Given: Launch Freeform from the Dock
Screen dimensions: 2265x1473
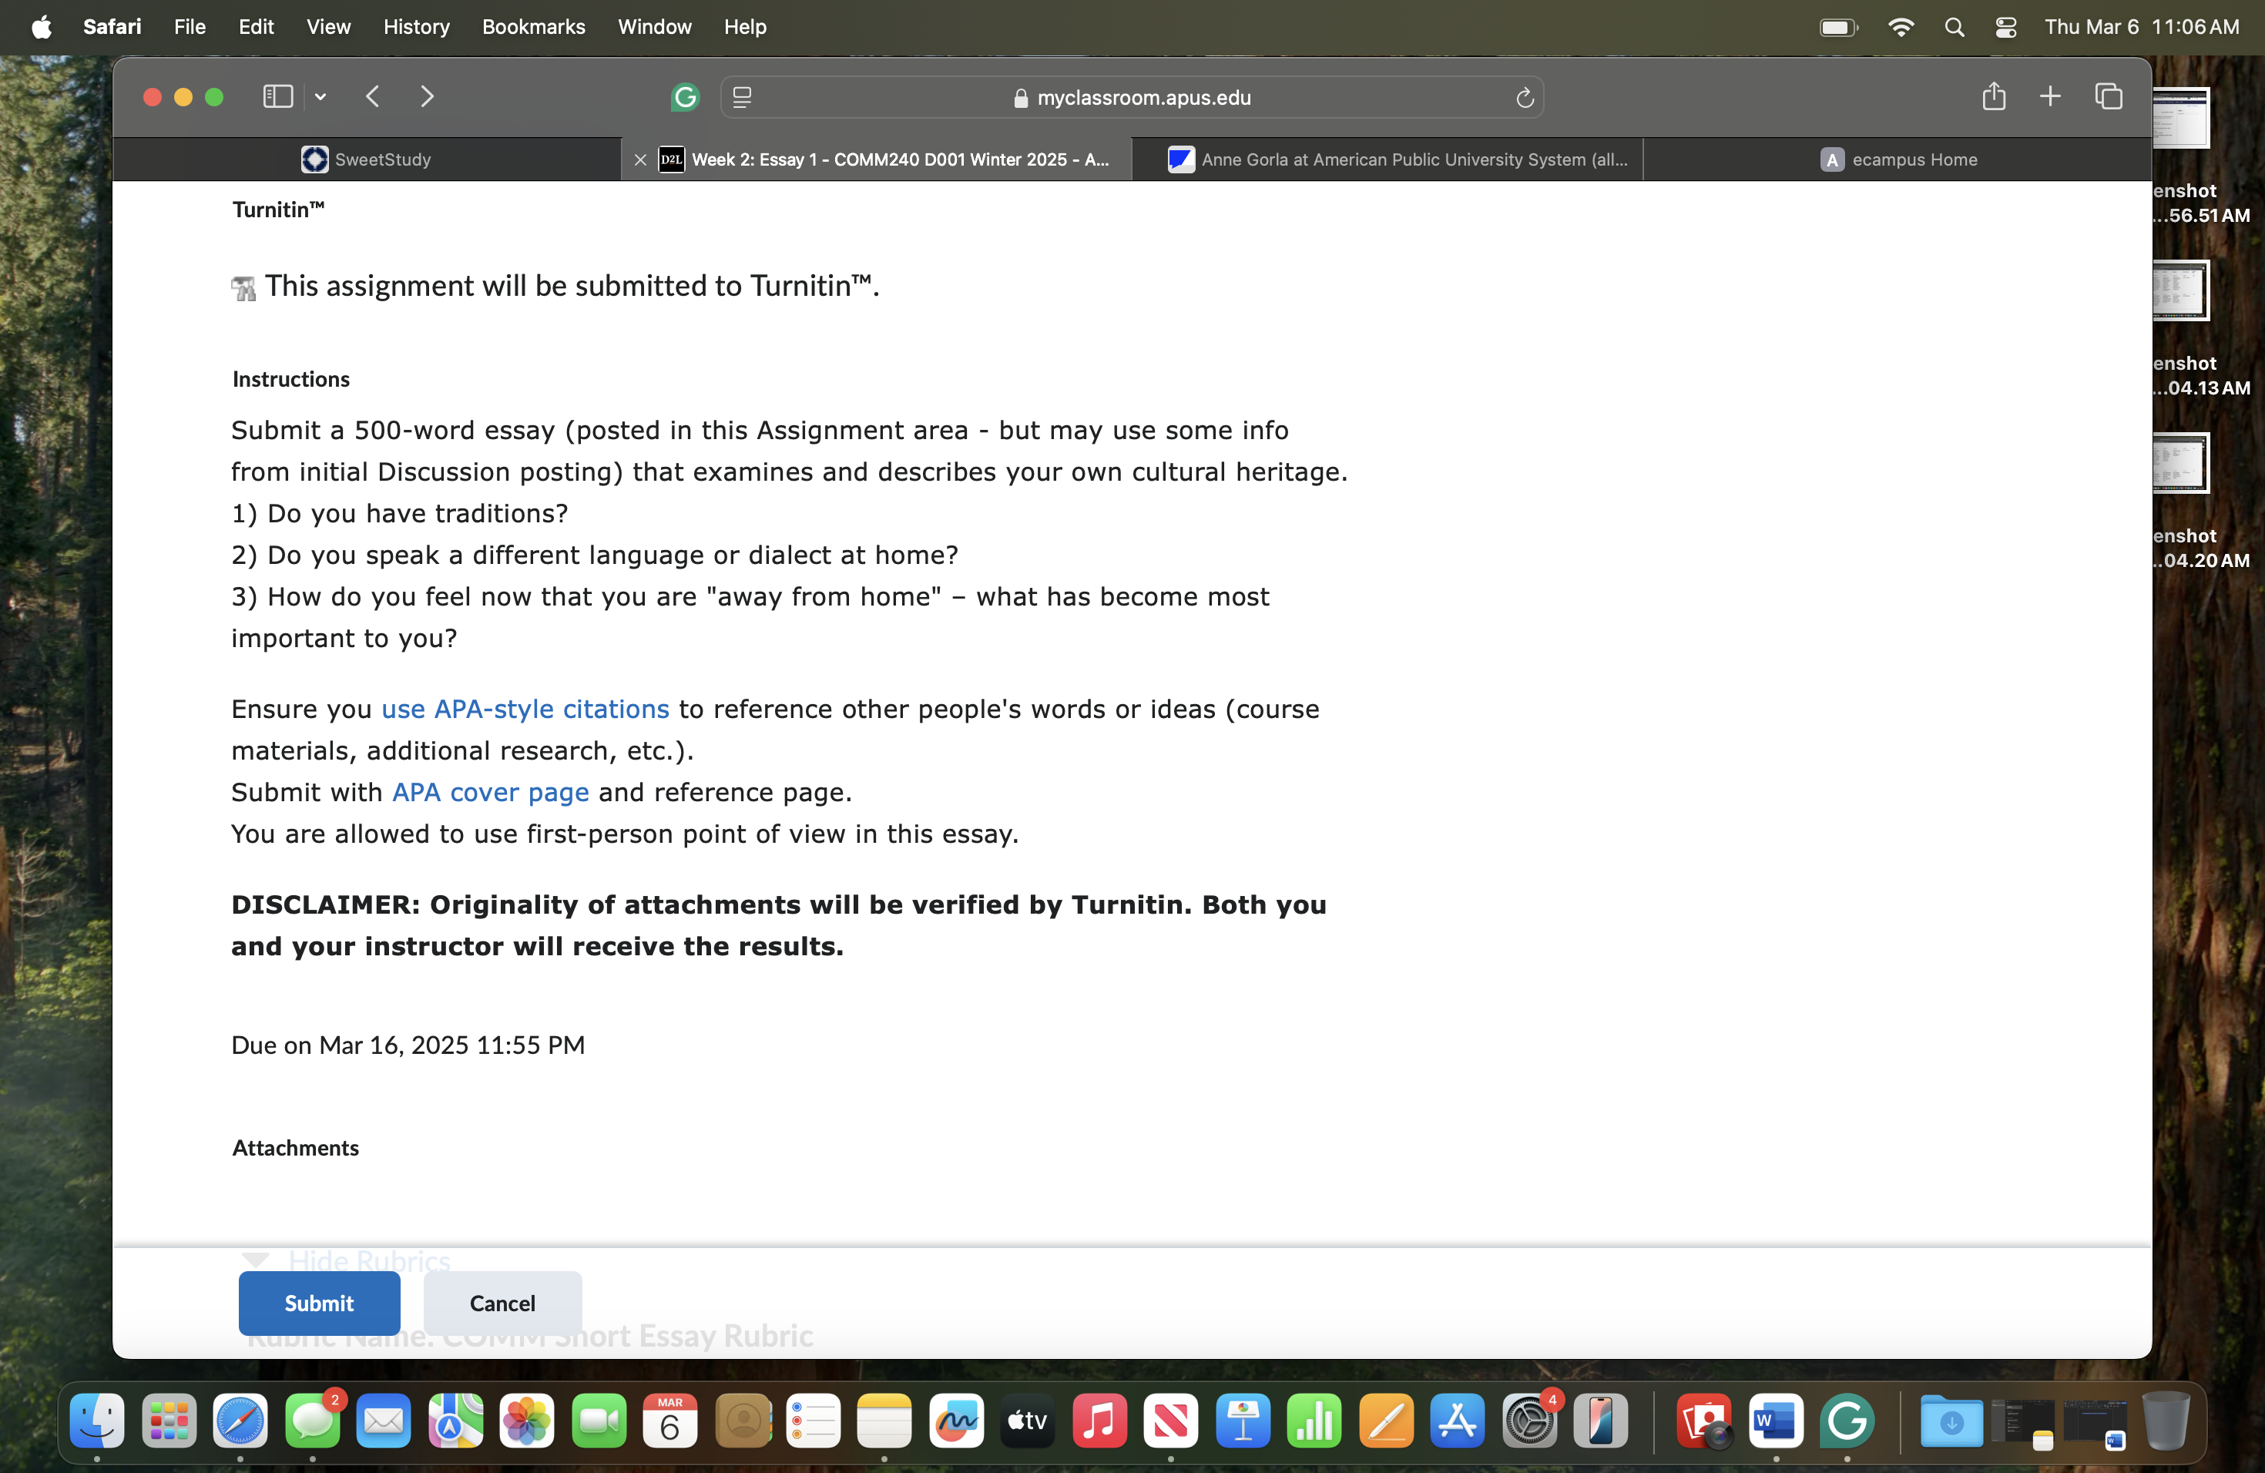Looking at the screenshot, I should coord(956,1421).
